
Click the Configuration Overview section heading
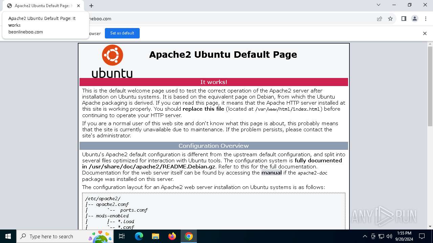click(214, 146)
